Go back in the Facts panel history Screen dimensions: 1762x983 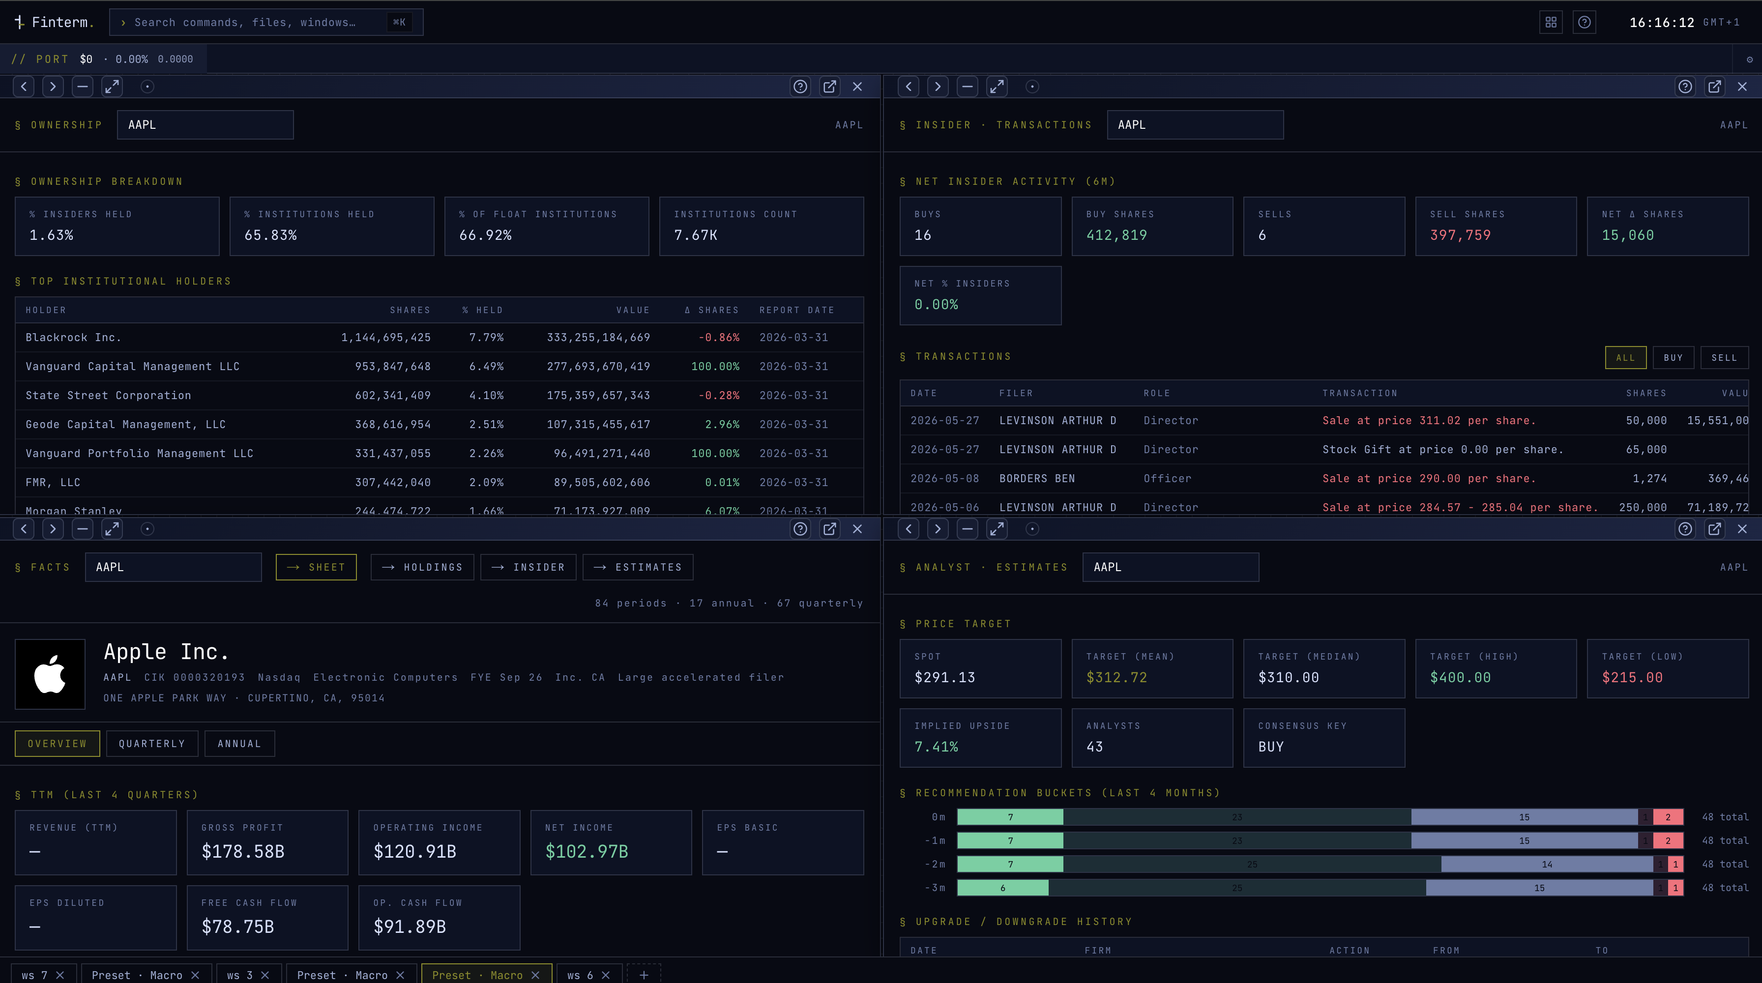click(24, 529)
